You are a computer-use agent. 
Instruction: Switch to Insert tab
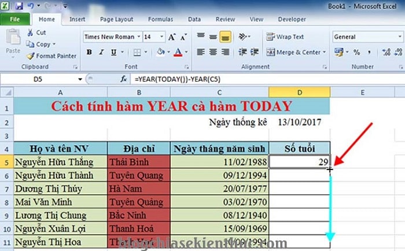pos(77,19)
